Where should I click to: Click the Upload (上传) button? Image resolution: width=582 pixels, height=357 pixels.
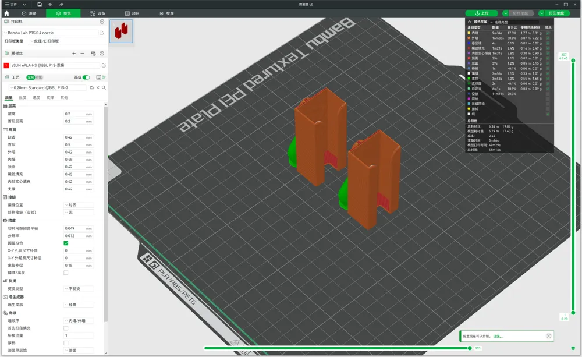point(482,13)
